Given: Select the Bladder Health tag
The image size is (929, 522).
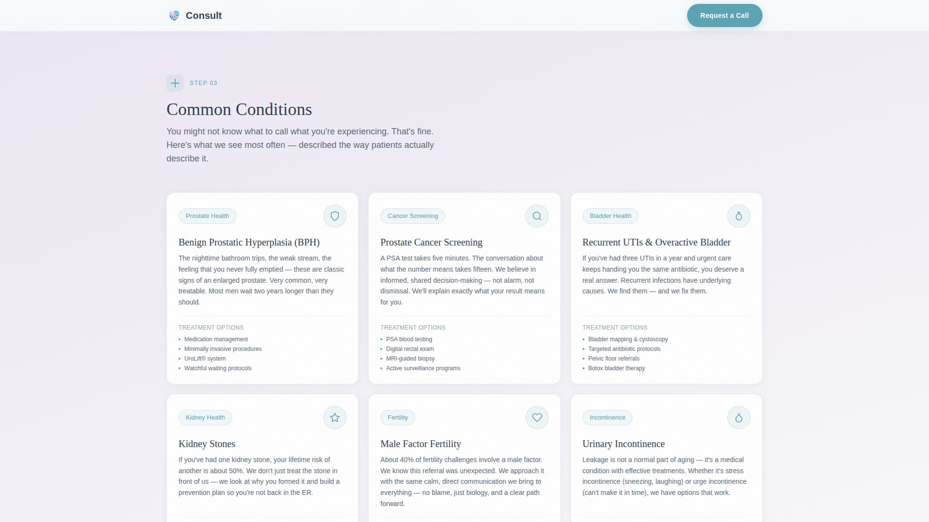Looking at the screenshot, I should point(610,216).
